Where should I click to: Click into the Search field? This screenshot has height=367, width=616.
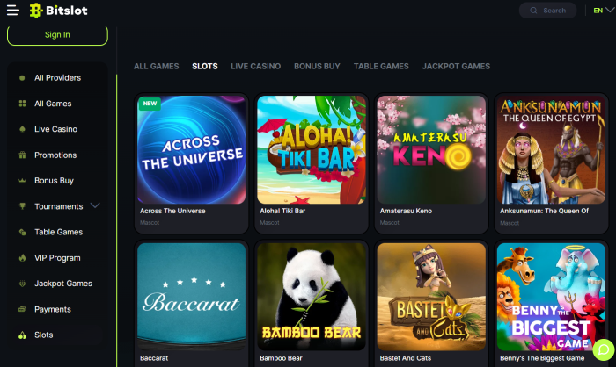[x=548, y=11]
